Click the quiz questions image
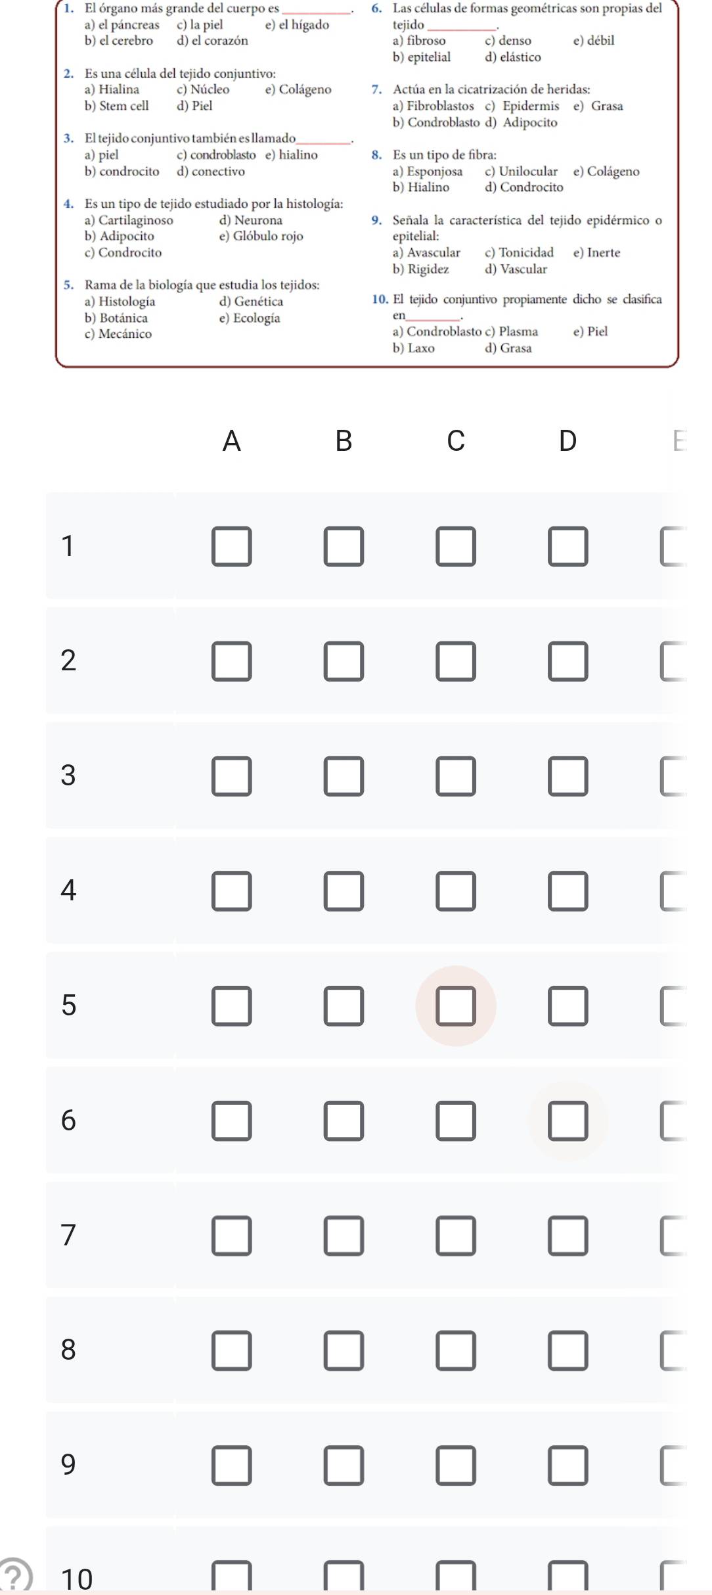Viewport: 712px width, 1595px height. point(367,183)
